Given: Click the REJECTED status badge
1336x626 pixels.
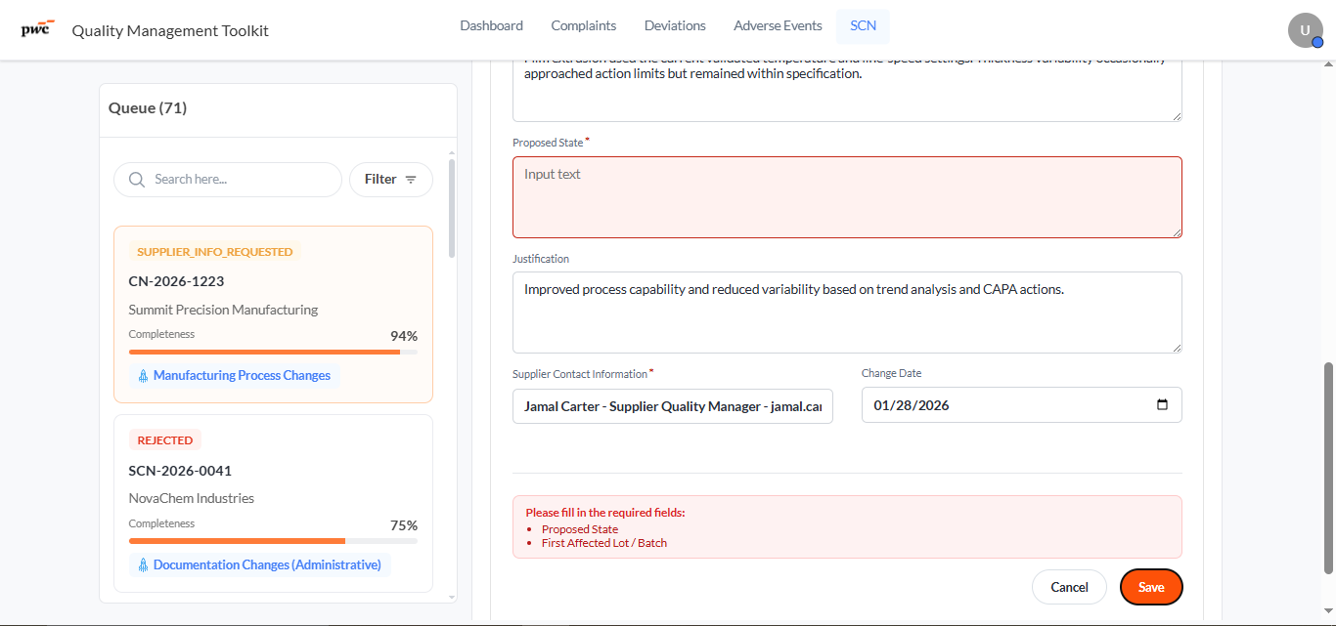Looking at the screenshot, I should click(165, 440).
